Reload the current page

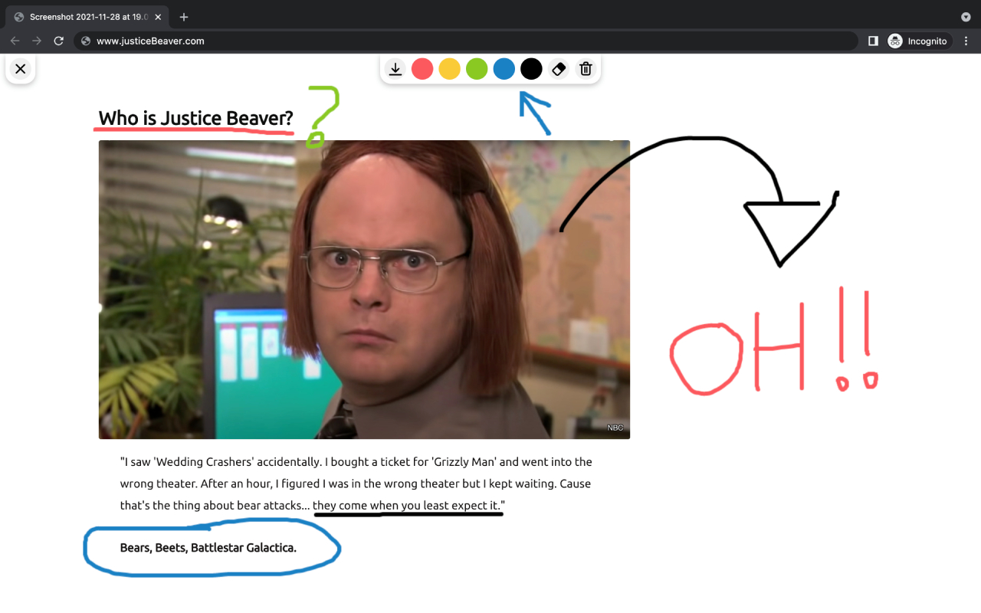pos(58,41)
